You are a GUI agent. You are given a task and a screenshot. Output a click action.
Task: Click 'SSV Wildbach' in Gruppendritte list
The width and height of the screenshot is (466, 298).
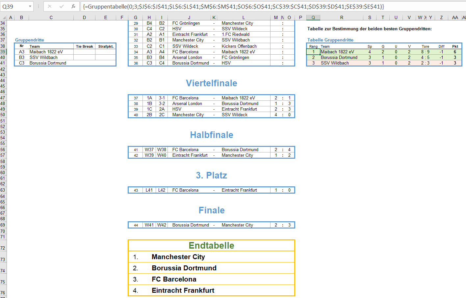43,57
